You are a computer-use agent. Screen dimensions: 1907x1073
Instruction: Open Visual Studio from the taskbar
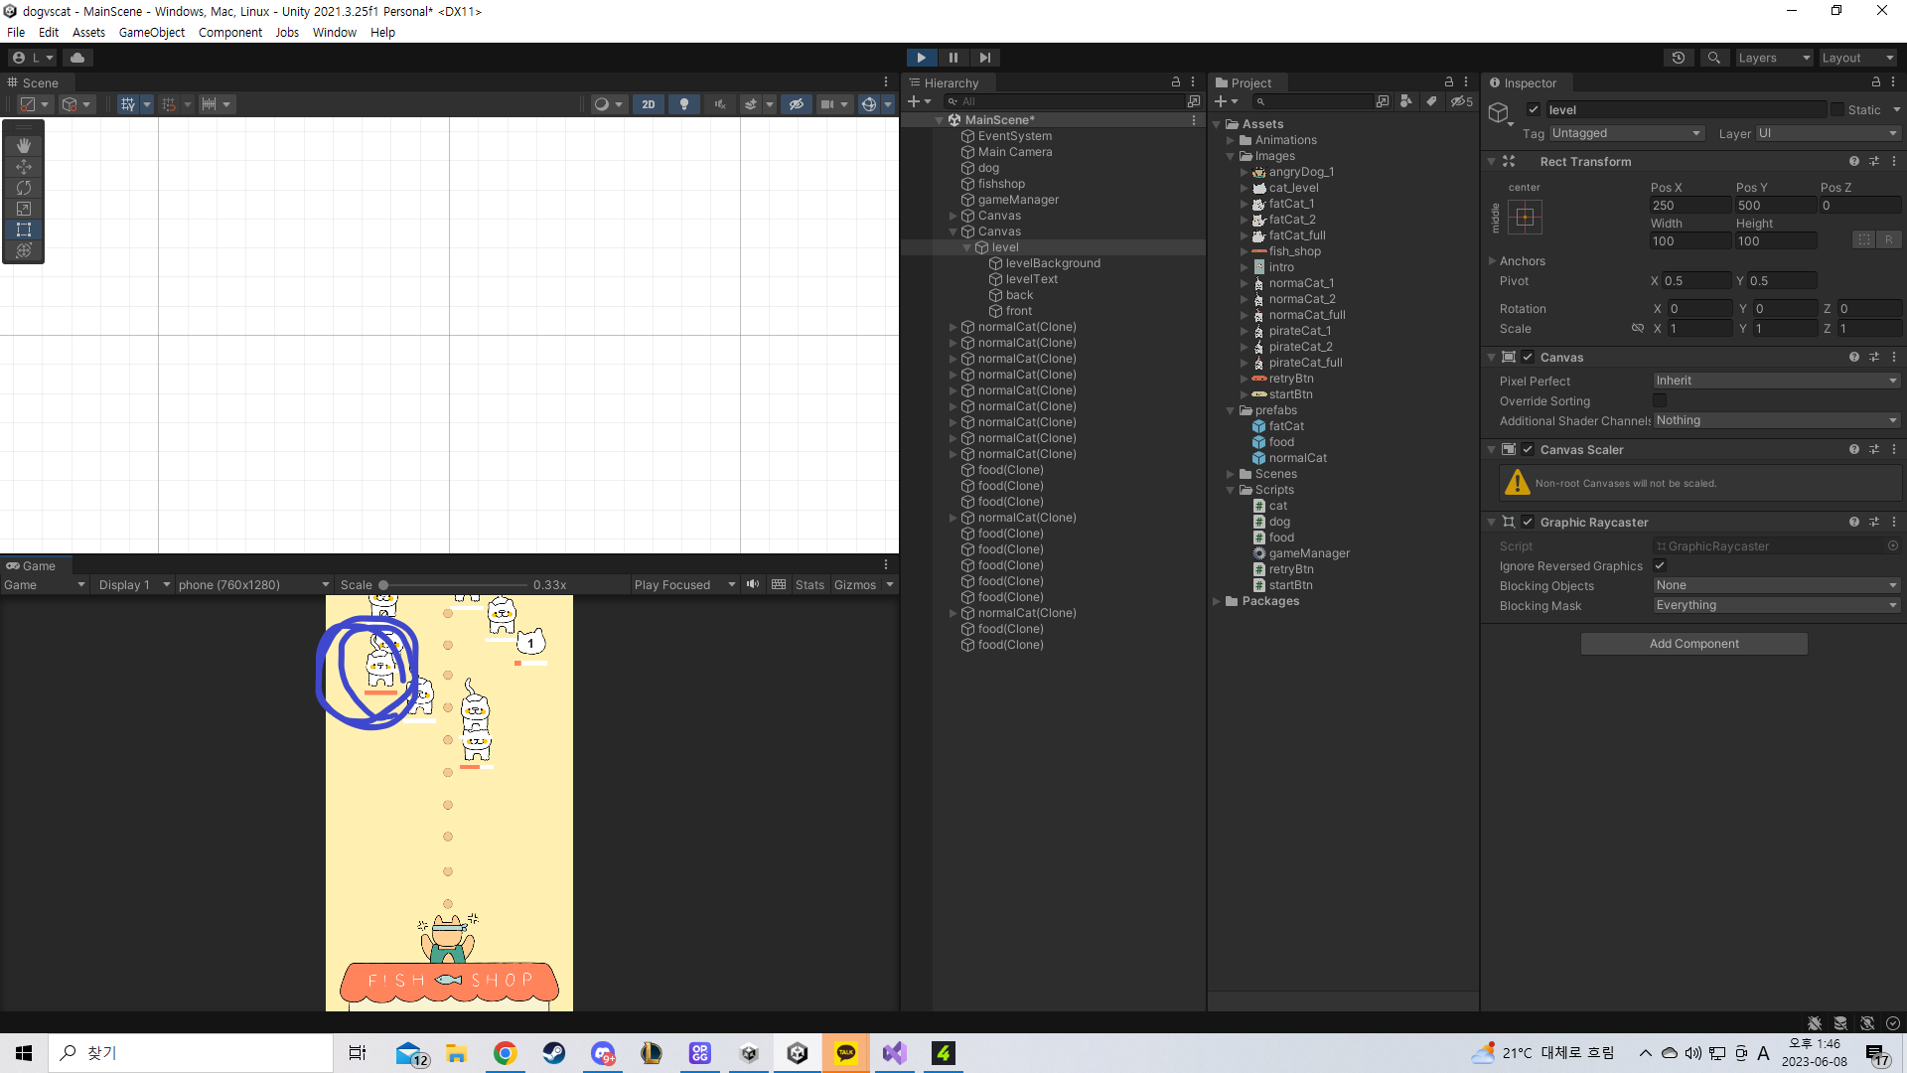tap(895, 1053)
